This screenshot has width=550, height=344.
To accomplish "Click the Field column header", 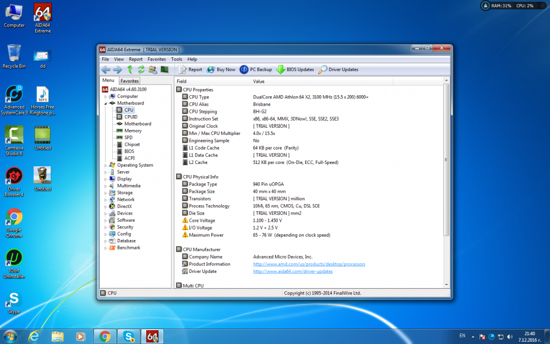I will click(212, 81).
